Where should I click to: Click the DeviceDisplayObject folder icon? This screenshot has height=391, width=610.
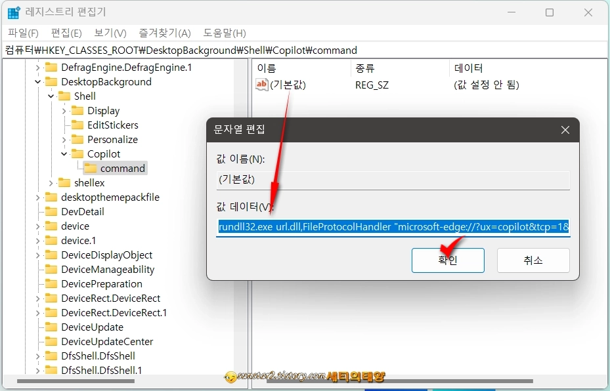point(51,255)
